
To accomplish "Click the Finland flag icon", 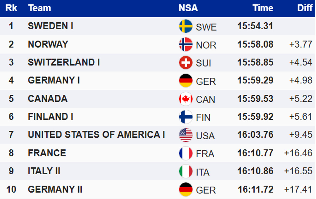I will [186, 117].
